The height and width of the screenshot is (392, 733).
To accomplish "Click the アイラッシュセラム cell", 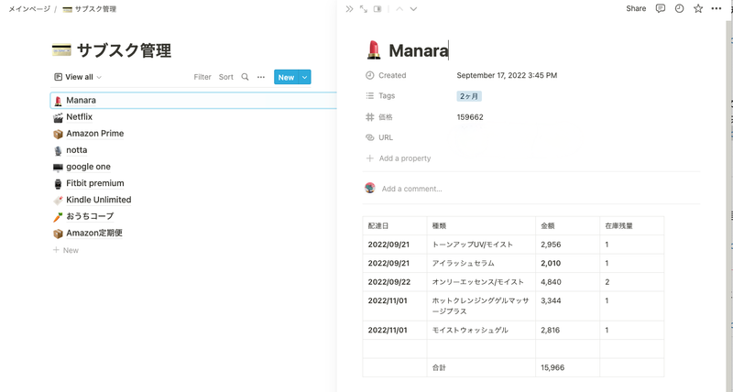I will point(481,263).
